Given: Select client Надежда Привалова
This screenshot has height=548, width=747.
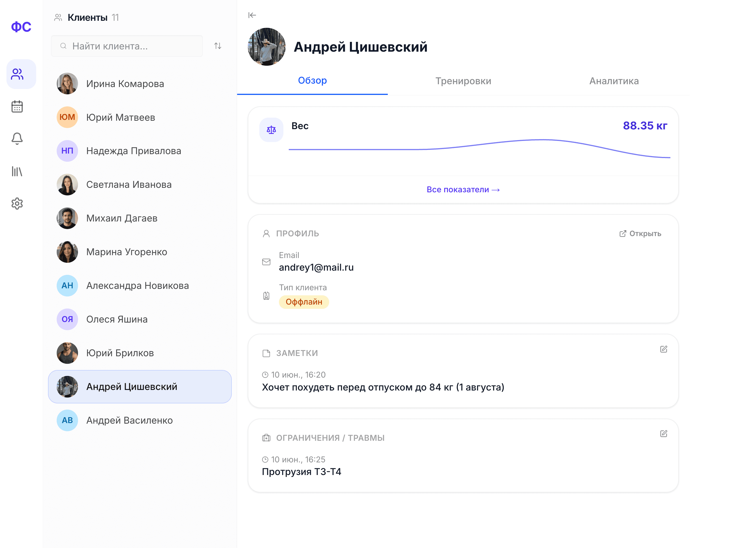Looking at the screenshot, I should [140, 151].
